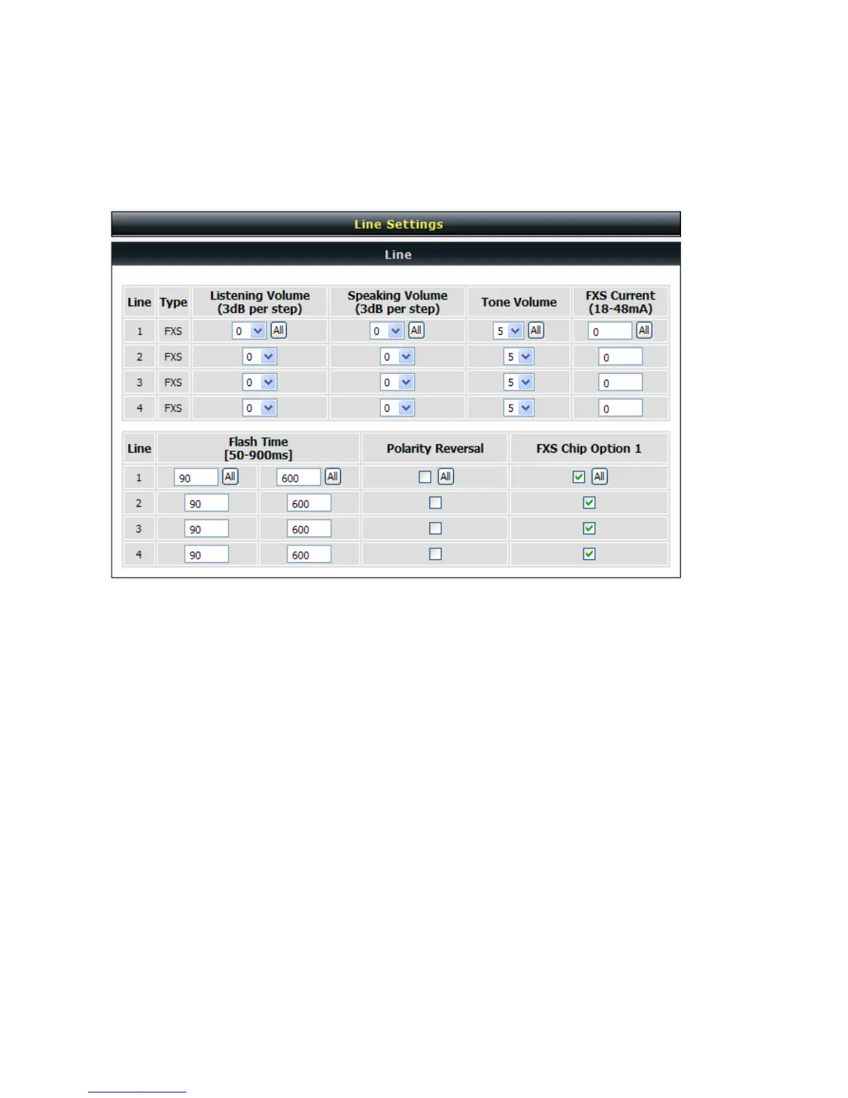
Task: Click All button for Speaking Volume
Action: point(416,331)
